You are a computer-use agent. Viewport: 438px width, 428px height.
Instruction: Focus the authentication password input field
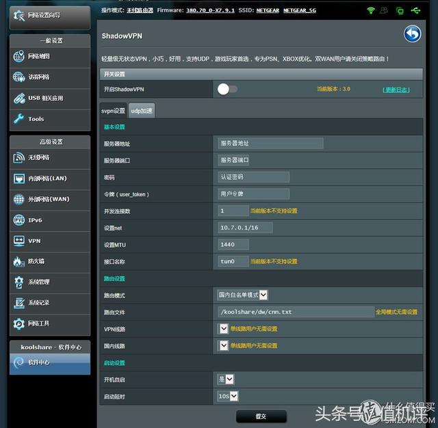[x=254, y=177]
